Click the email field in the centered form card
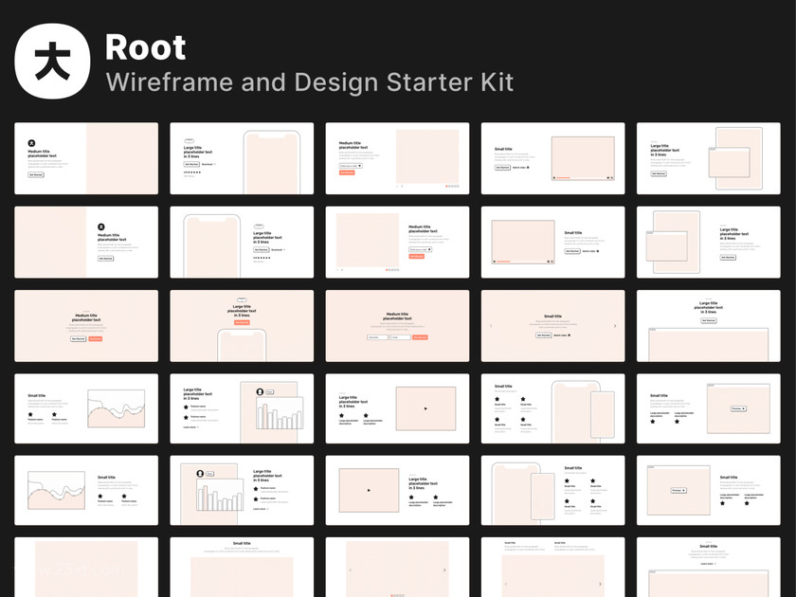796x597 pixels. tap(400, 337)
